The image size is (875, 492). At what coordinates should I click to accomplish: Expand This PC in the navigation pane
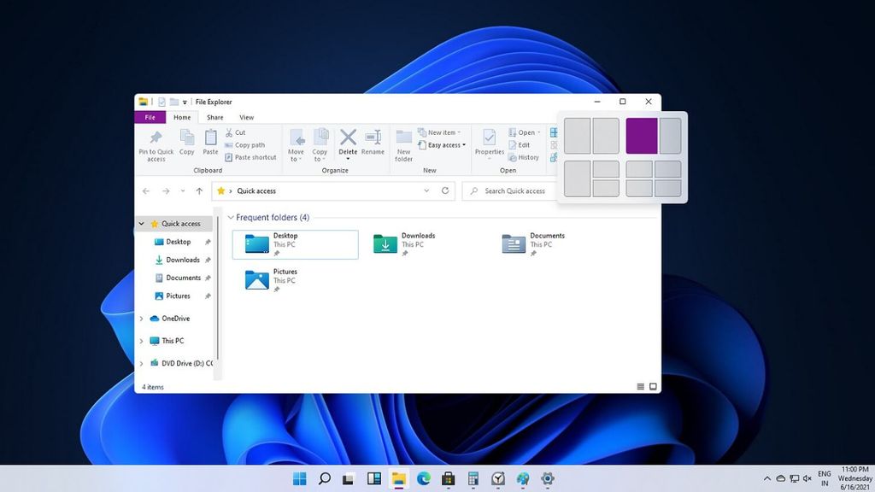142,341
